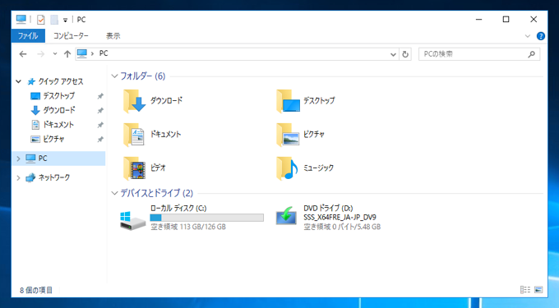Click the help question mark icon
559x308 pixels.
(x=540, y=36)
